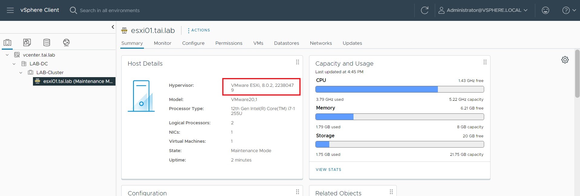Click the Configuration card heading
580x196 pixels.
coord(147,193)
